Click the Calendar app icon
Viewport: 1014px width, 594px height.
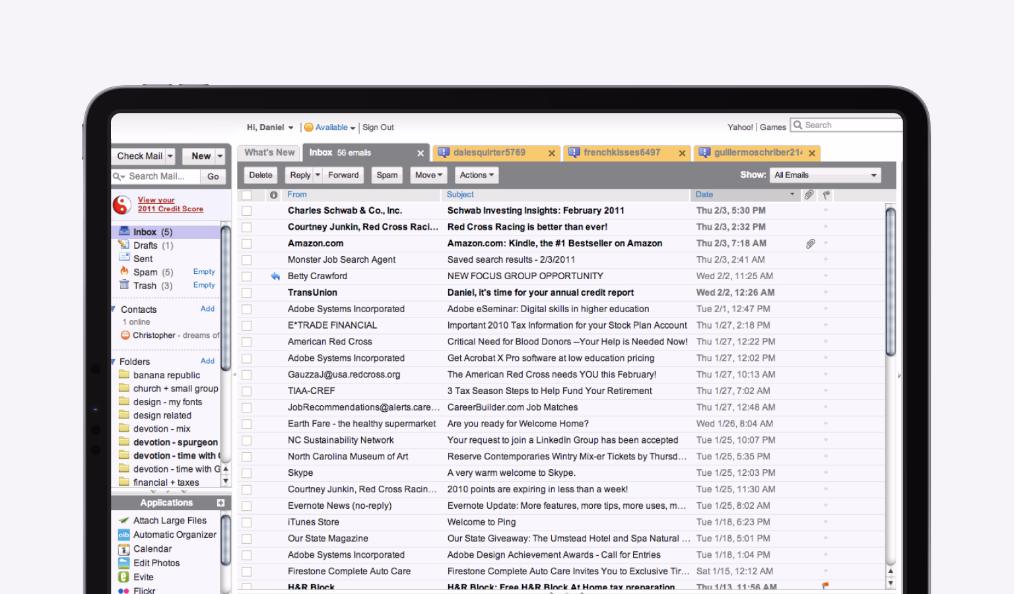(x=124, y=549)
